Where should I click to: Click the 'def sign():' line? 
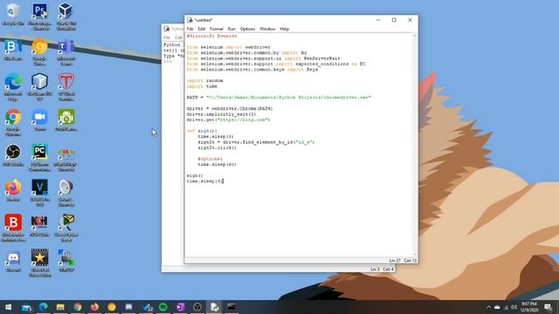(x=202, y=131)
